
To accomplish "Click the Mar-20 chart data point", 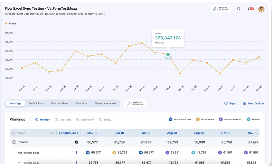I will pos(22,68).
